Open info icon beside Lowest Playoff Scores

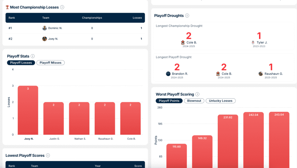tap(48, 156)
